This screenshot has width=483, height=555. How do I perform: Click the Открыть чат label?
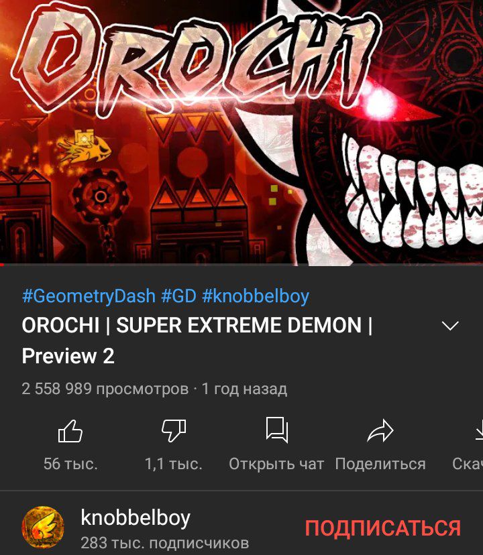click(x=276, y=464)
